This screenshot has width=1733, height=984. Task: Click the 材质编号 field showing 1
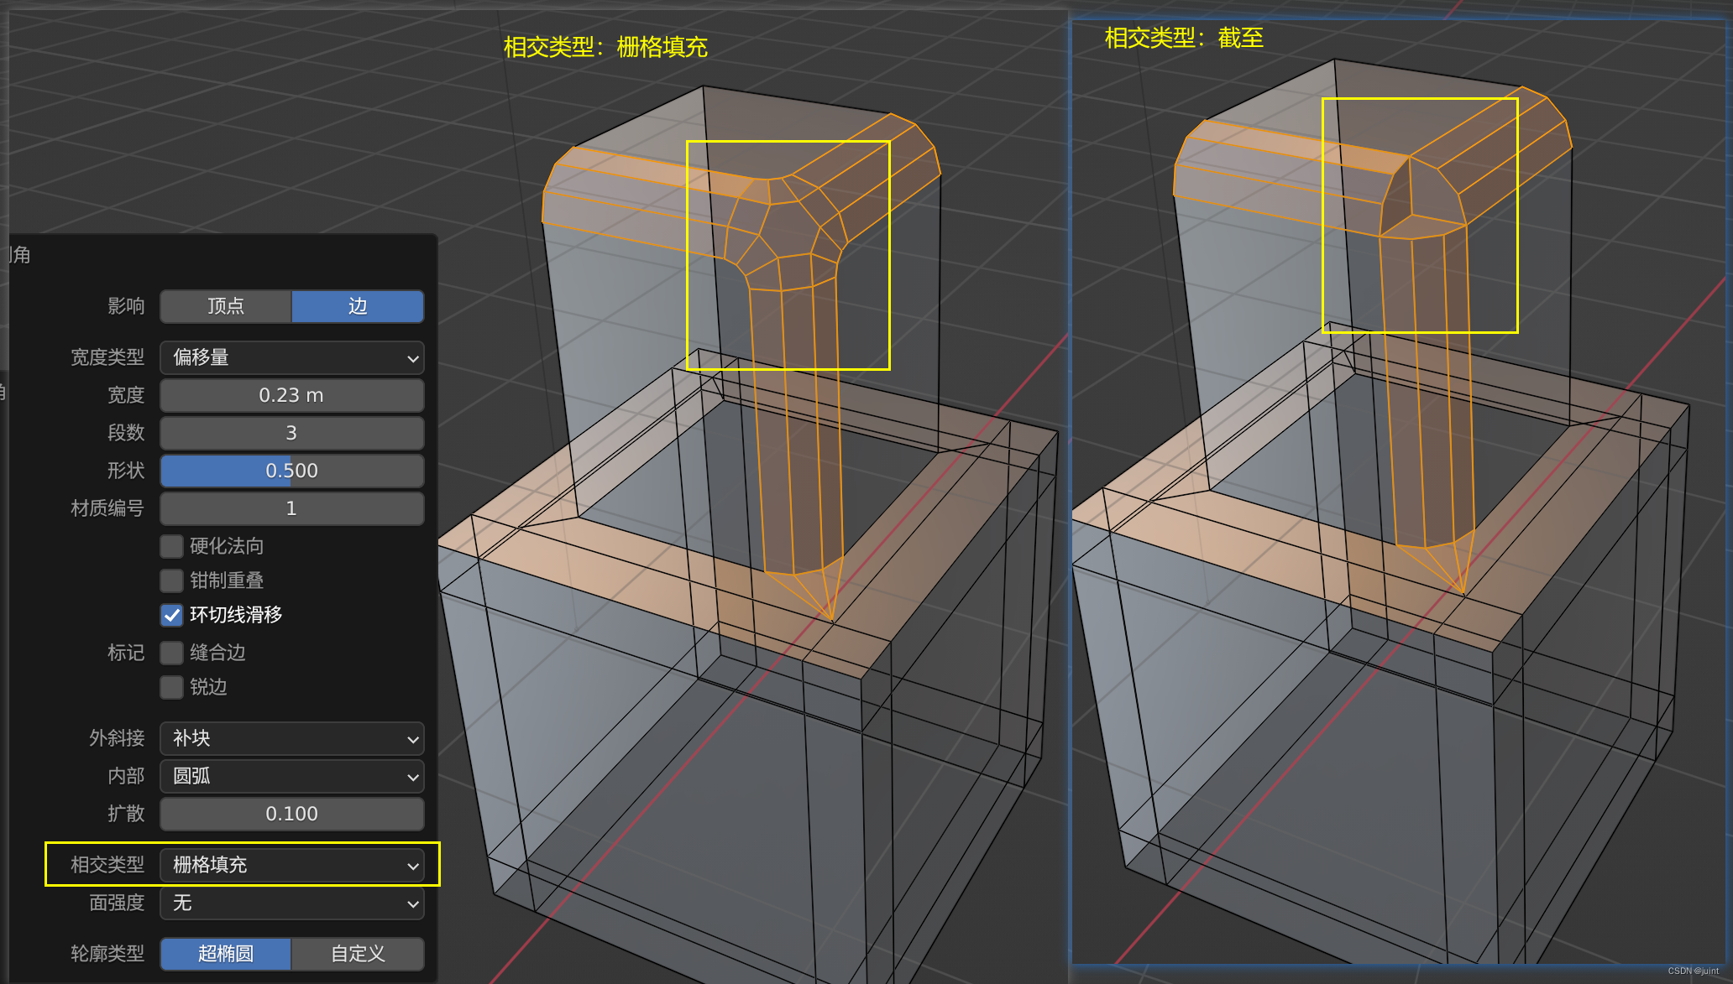point(291,508)
